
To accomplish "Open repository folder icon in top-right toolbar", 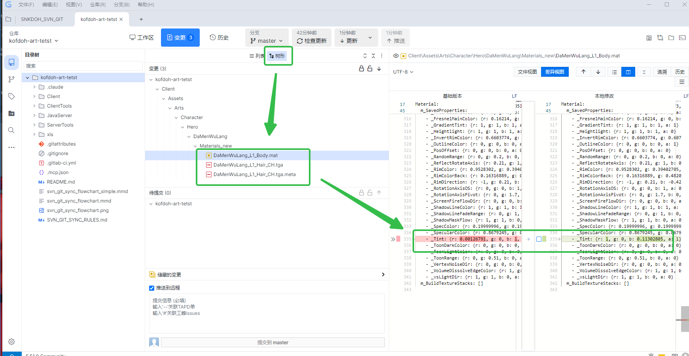I will coord(671,38).
